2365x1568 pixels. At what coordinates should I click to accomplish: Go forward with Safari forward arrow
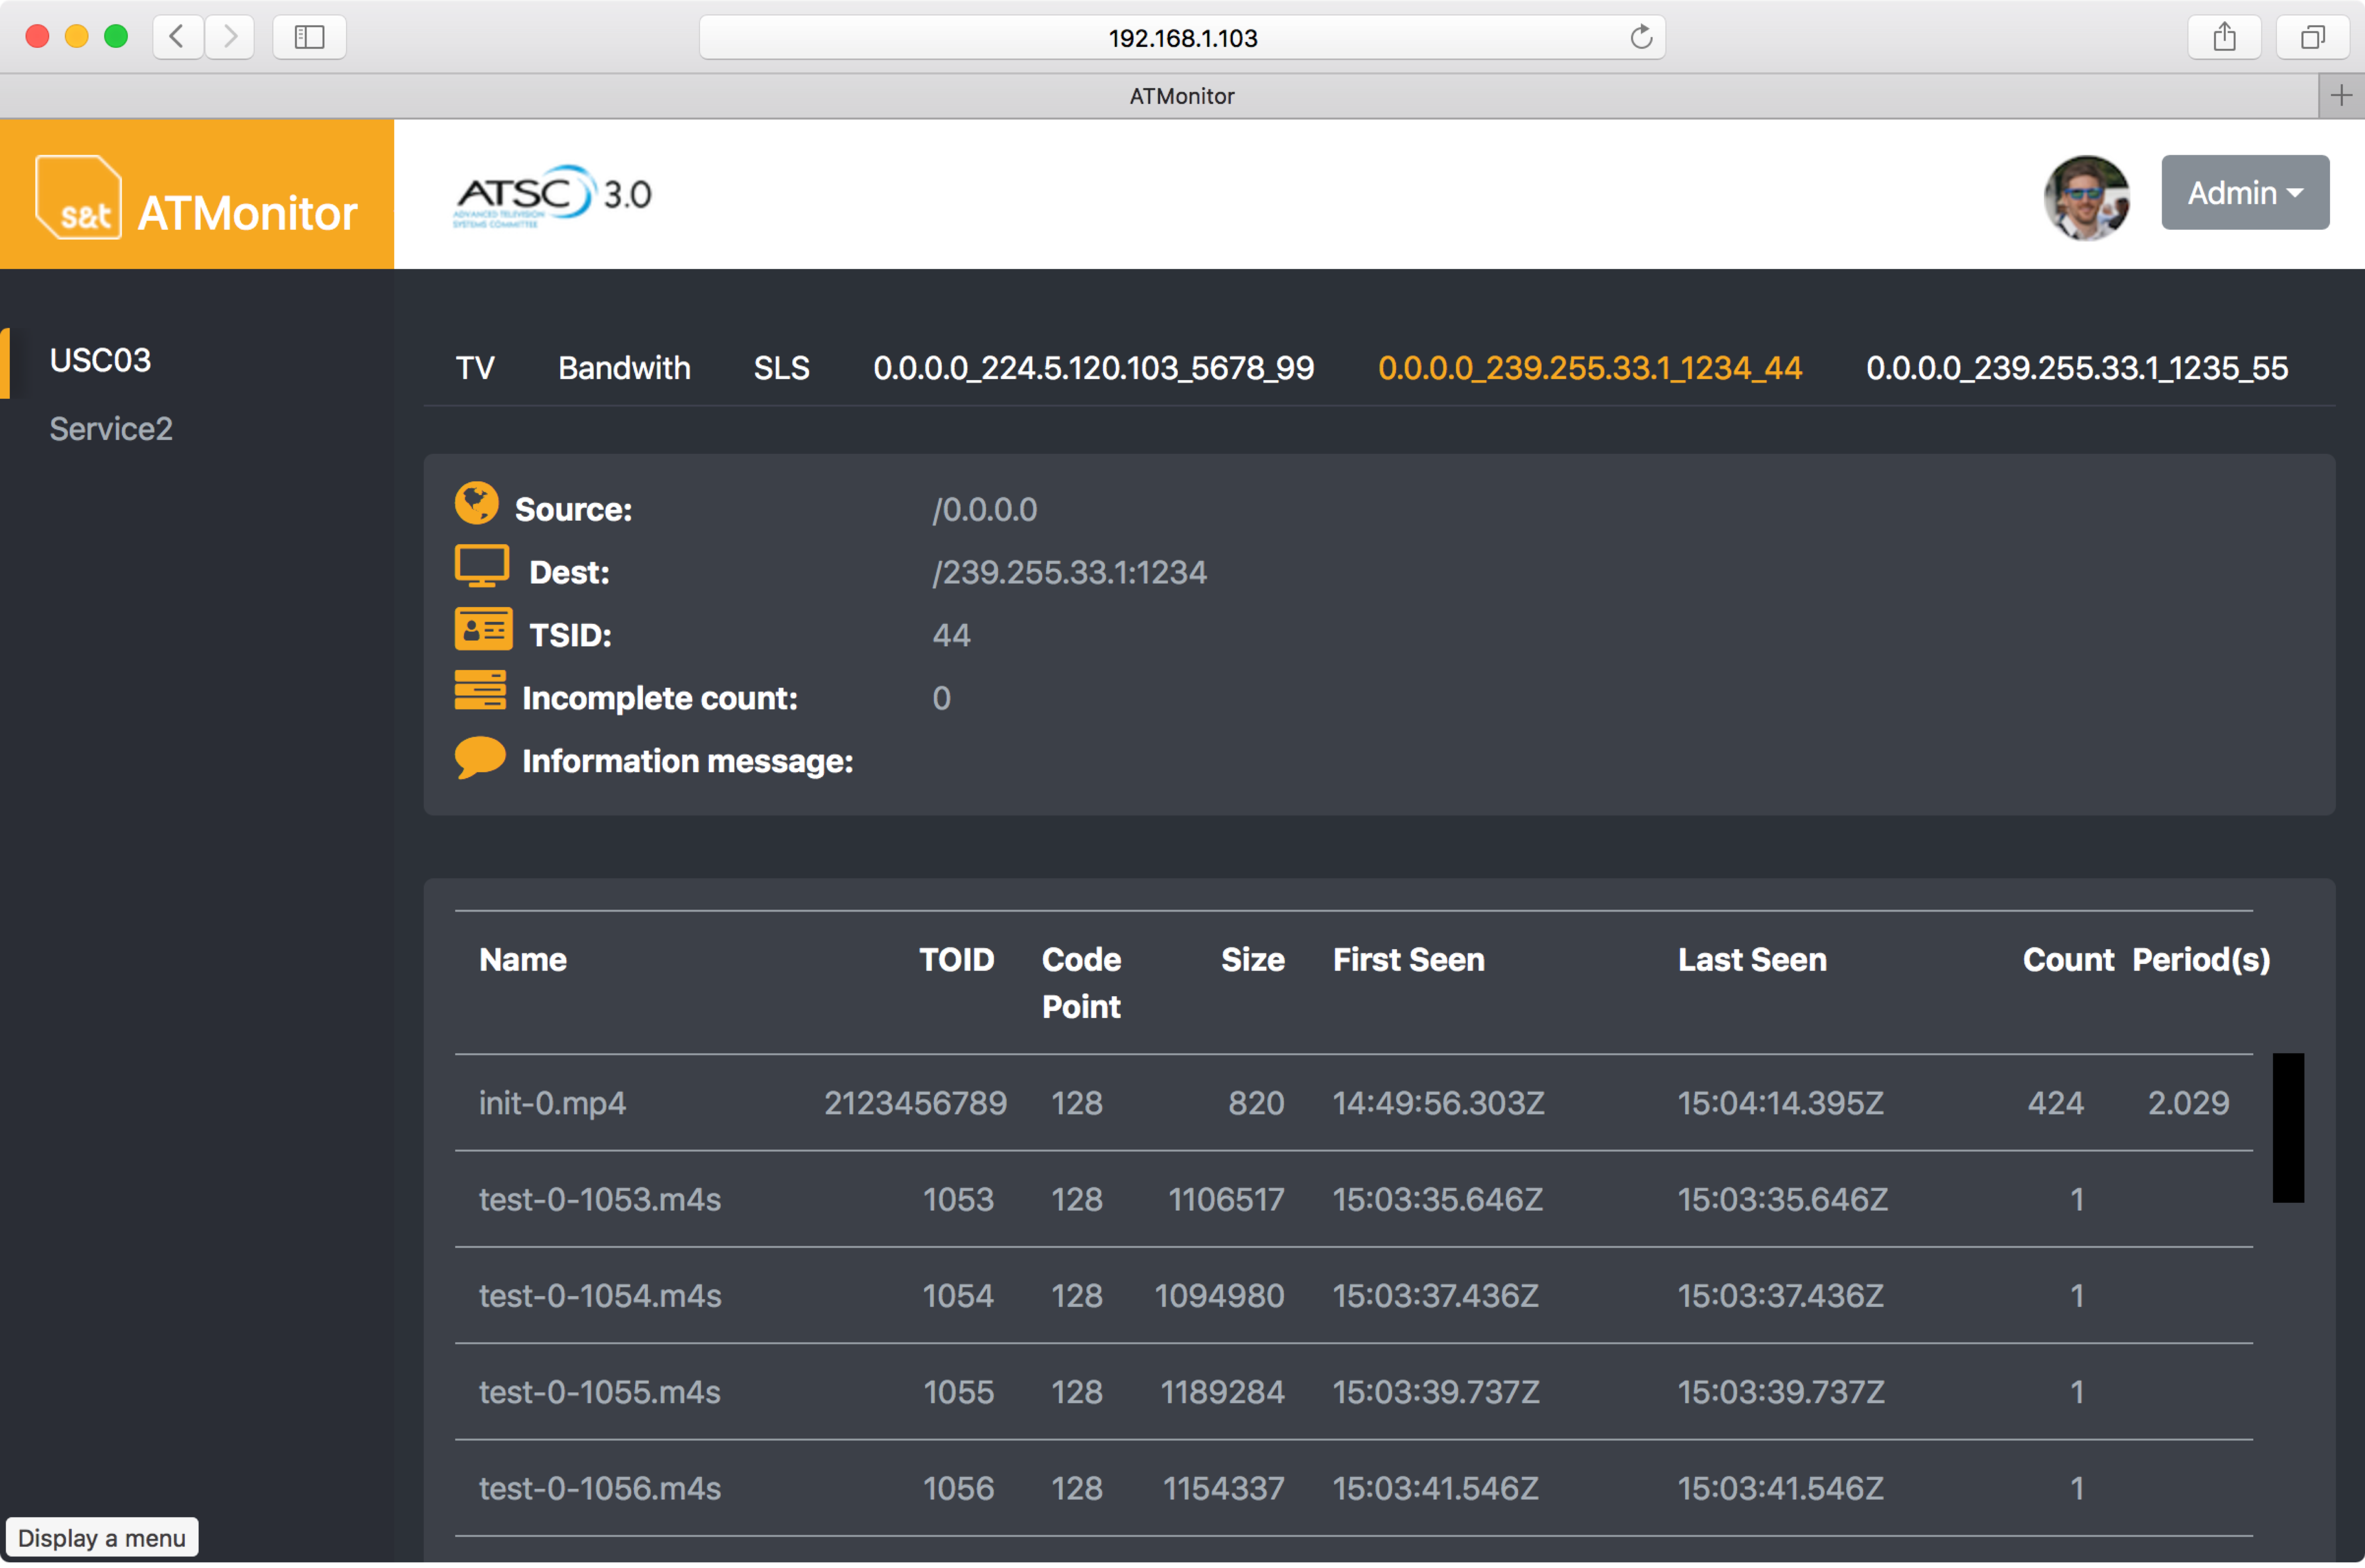pos(230,37)
